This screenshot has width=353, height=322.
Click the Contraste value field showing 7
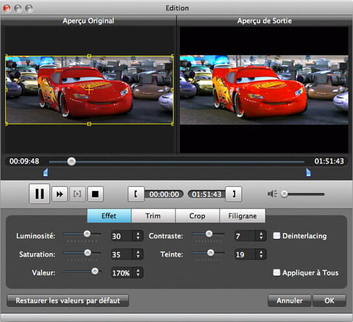point(245,236)
